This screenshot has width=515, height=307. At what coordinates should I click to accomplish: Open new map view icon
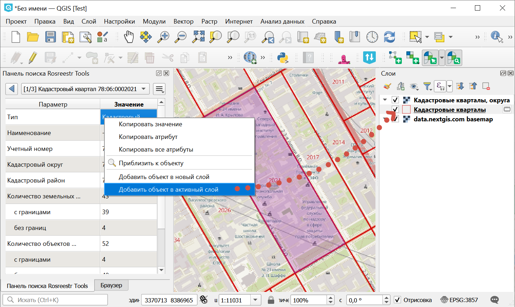pos(303,37)
